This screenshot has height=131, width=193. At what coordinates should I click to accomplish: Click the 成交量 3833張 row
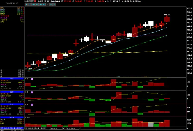coord(12,119)
